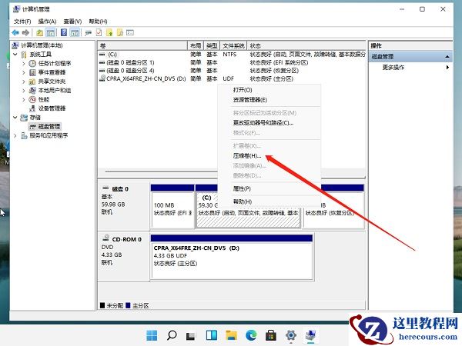Expand the 事件查看器 tree node
The height and width of the screenshot is (346, 462).
click(x=24, y=72)
